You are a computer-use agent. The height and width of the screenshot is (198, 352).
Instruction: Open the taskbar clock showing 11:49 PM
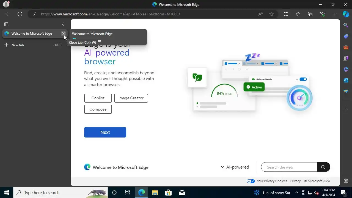click(328, 193)
